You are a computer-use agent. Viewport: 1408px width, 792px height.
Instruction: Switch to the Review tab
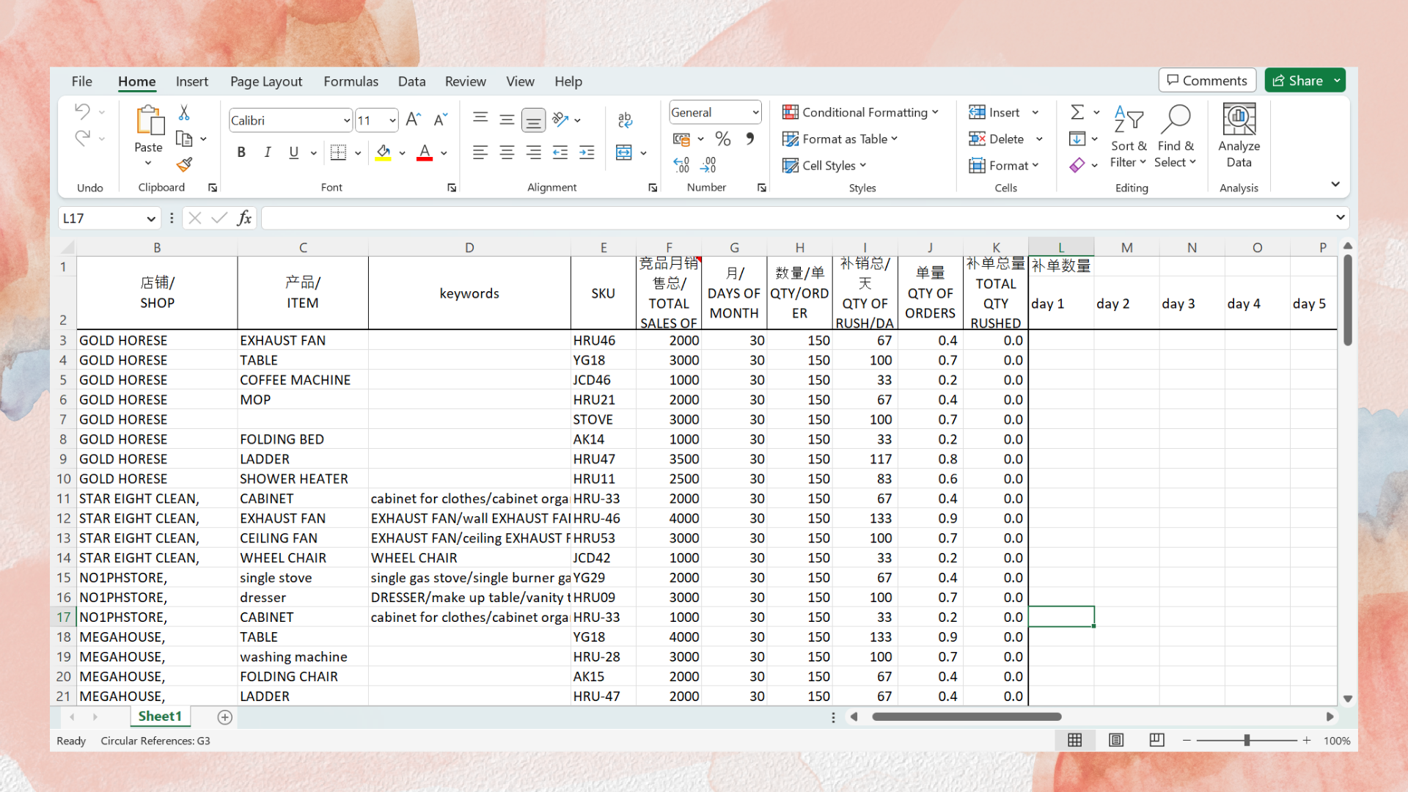click(465, 81)
